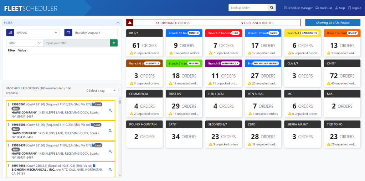Click magnifier icon for order 19980261
Image resolution: width=365 pixels, height=181 pixels.
110,110
